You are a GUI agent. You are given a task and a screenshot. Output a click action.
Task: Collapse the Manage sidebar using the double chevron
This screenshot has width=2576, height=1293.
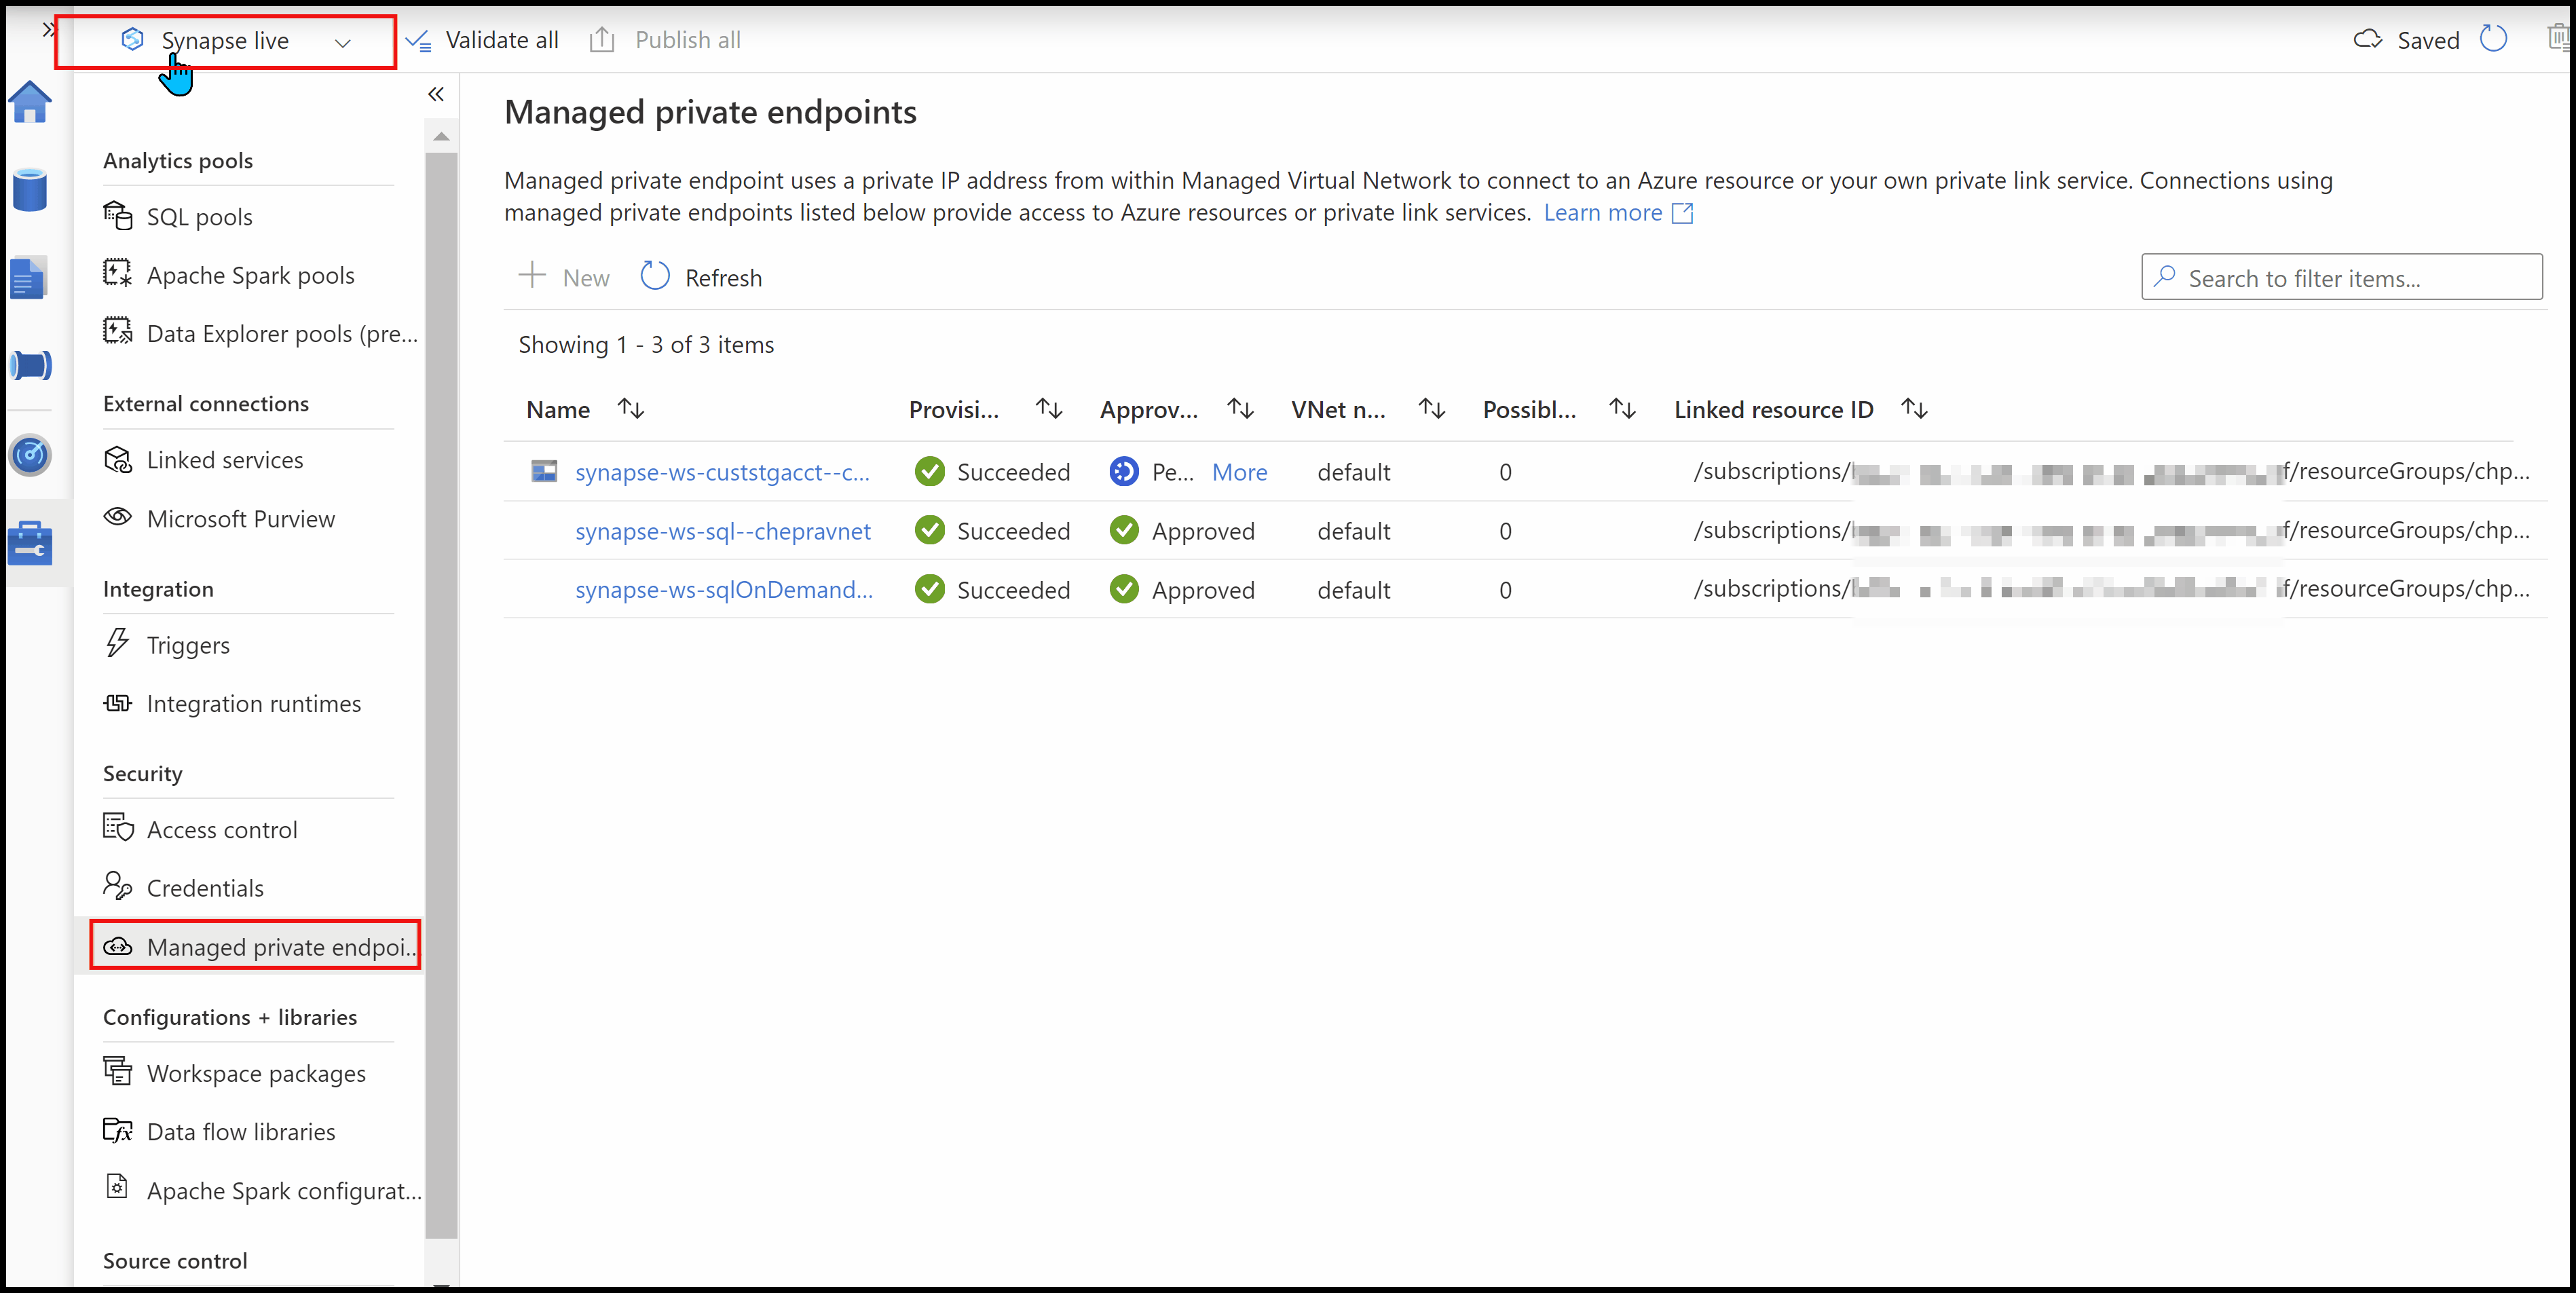coord(436,94)
